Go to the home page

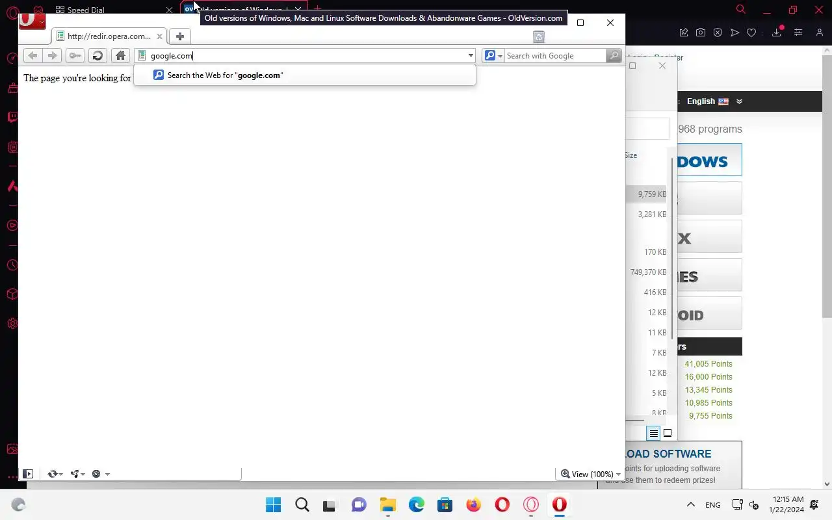click(x=120, y=56)
